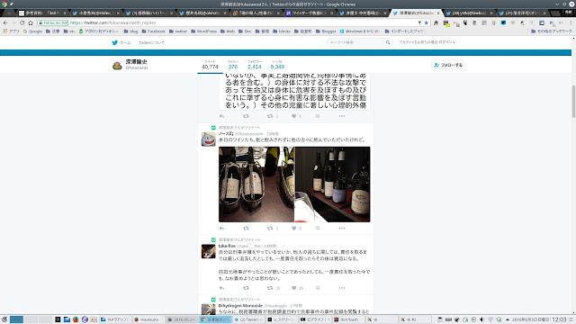Open the Dihydrogen Monoxide profile name
Image resolution: width=576 pixels, height=324 pixels.
pos(240,306)
